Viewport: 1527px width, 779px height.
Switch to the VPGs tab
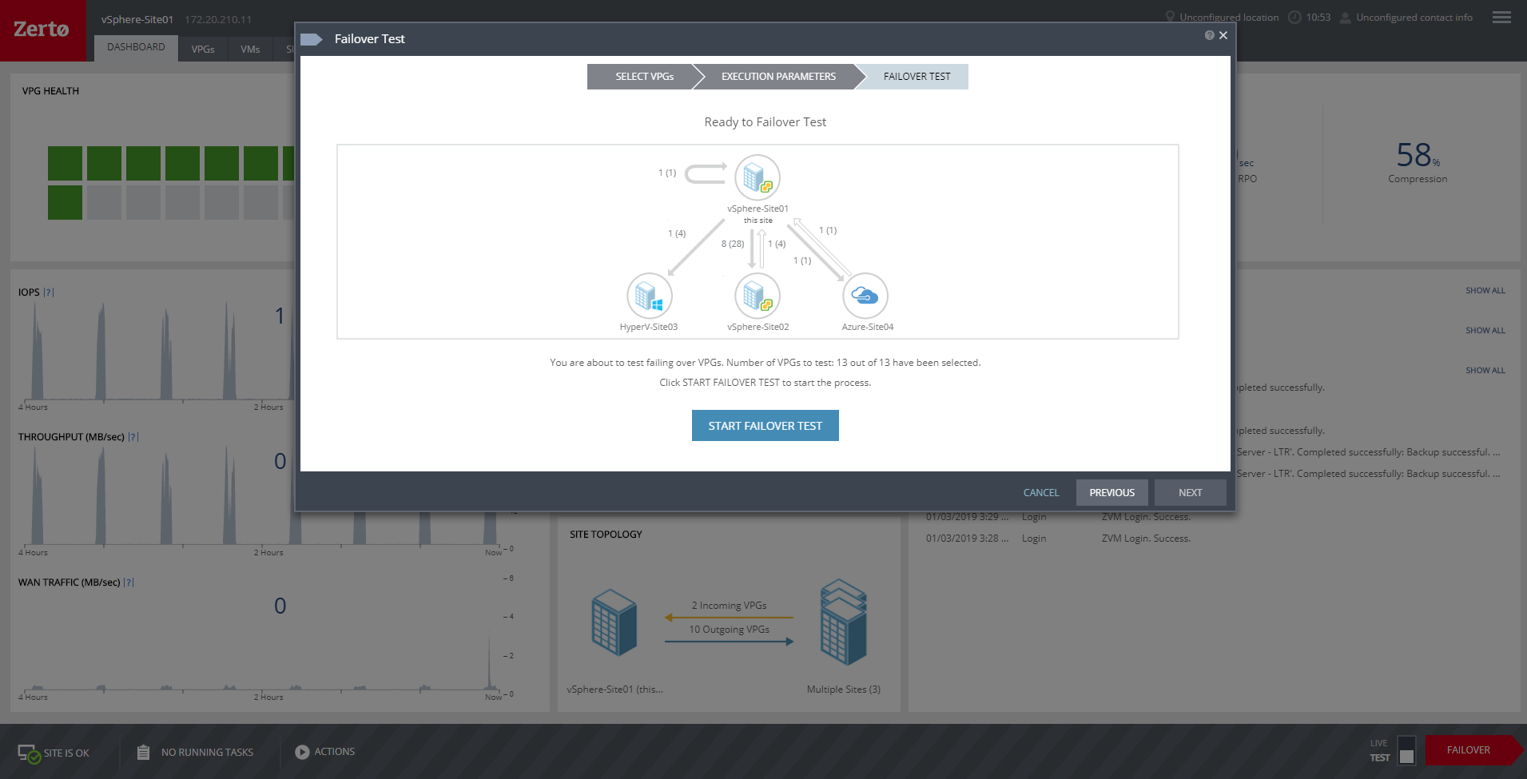203,50
